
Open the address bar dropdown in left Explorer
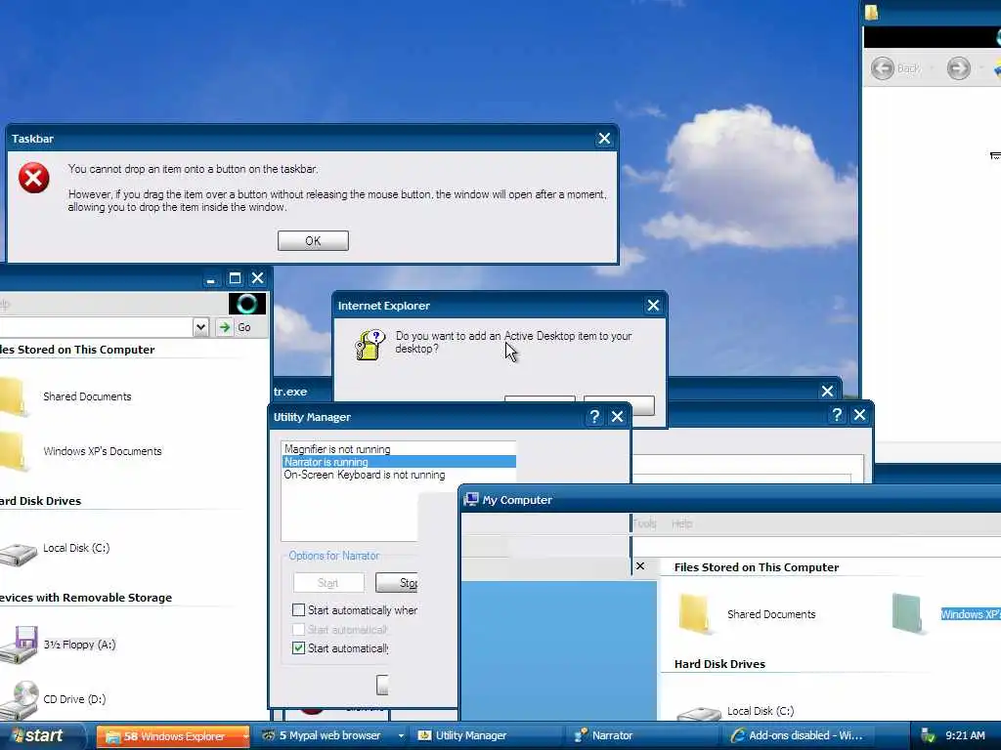(x=200, y=327)
